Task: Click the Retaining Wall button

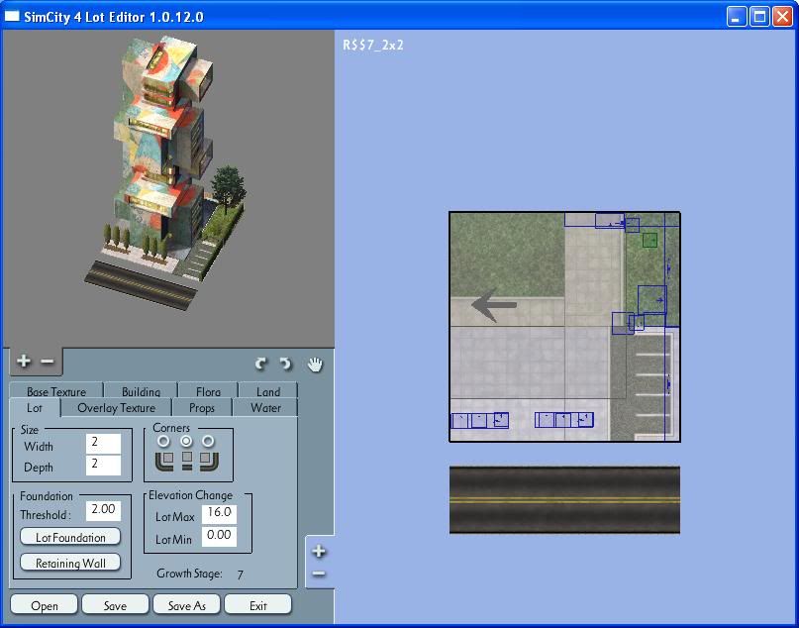Action: coord(70,563)
